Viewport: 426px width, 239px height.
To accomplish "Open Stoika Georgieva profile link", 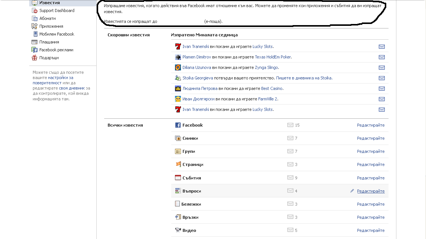I will click(197, 78).
